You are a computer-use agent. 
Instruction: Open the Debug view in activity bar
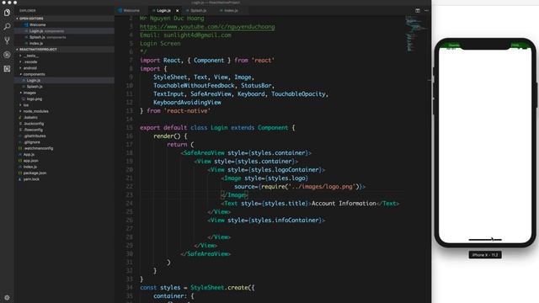[x=7, y=55]
